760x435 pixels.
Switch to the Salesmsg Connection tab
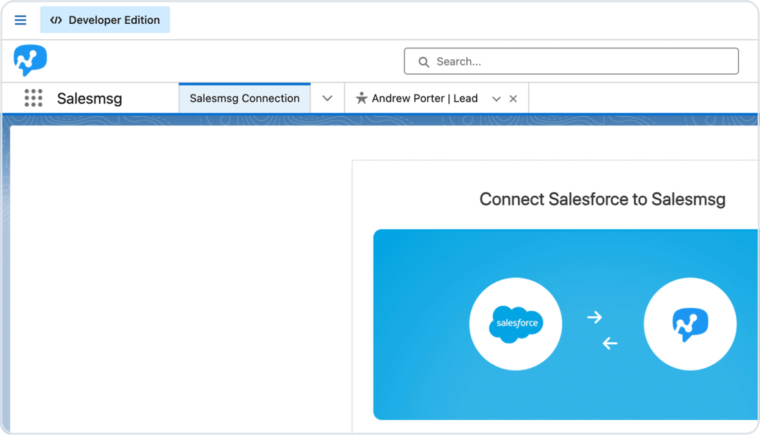[x=245, y=98]
